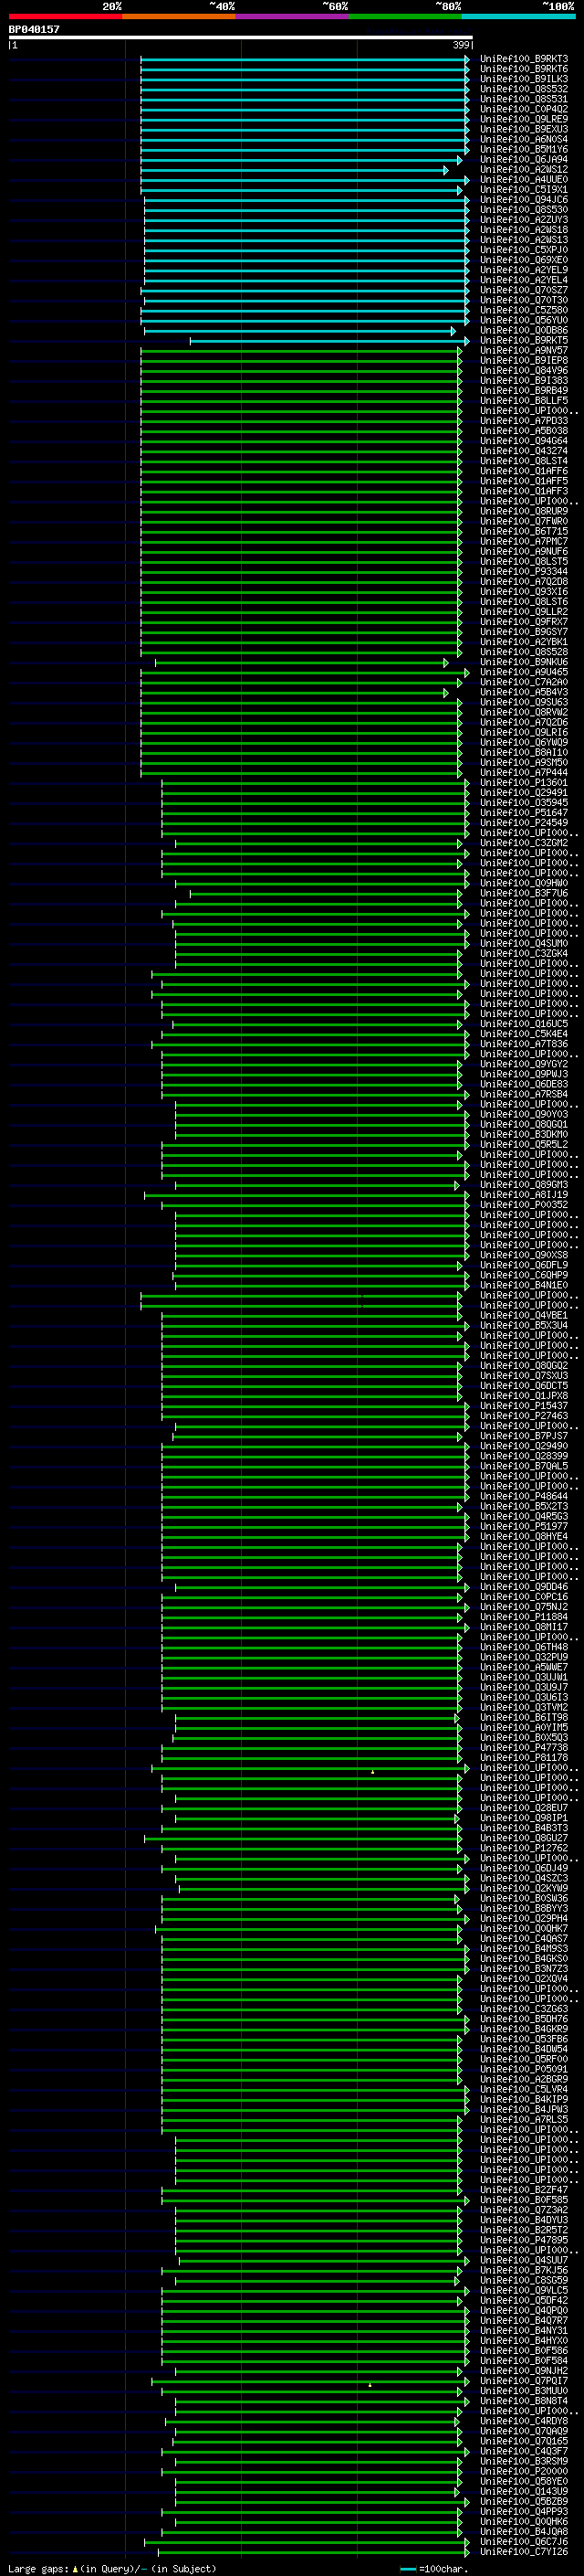
Task: Select the UniRef100_A7T836 label
Action: tap(524, 1044)
